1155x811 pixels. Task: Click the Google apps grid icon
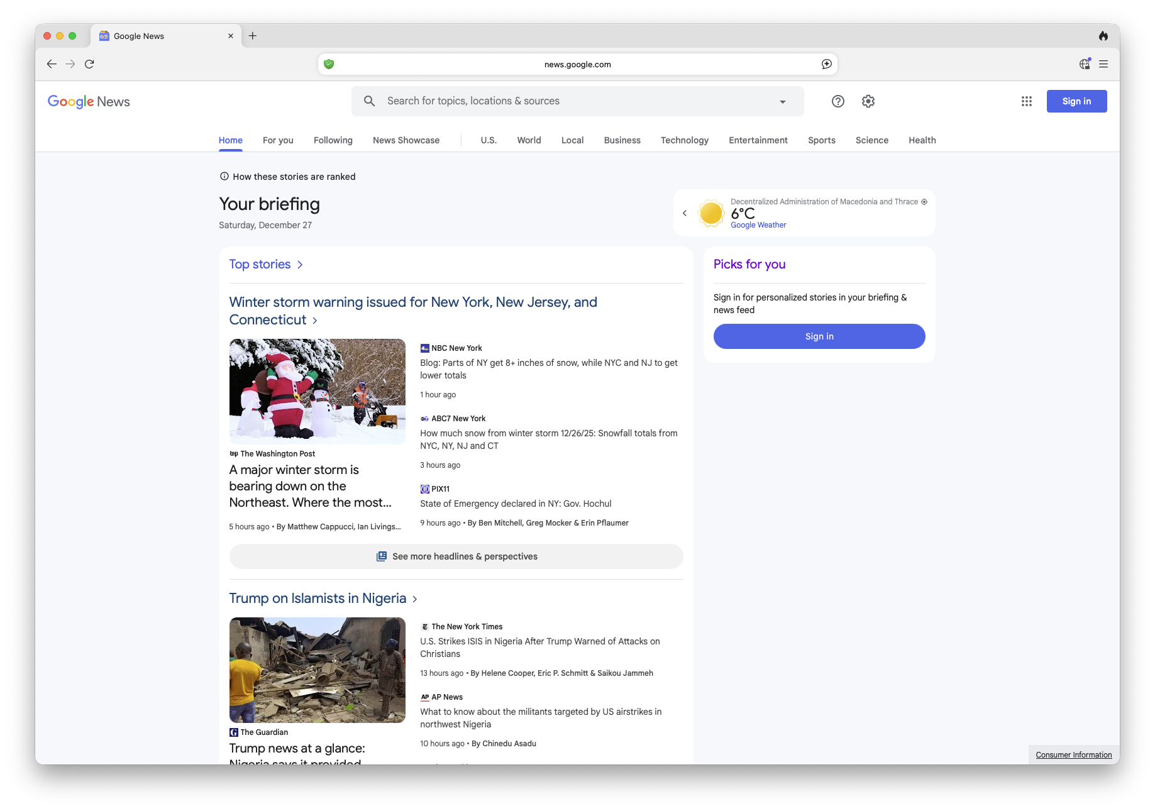(1026, 101)
